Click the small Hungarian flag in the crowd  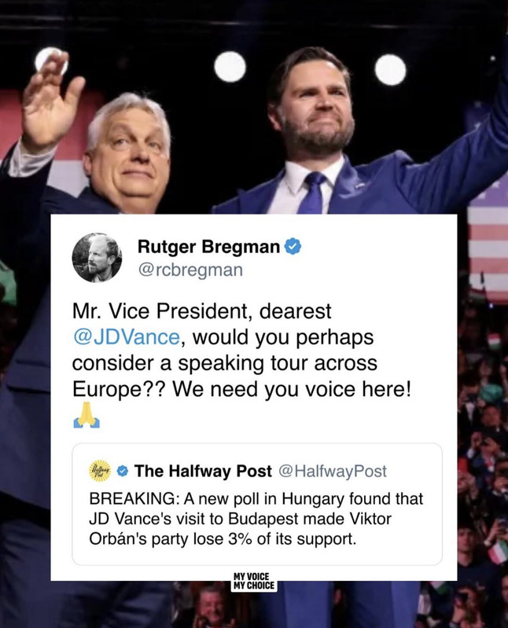[x=494, y=341]
